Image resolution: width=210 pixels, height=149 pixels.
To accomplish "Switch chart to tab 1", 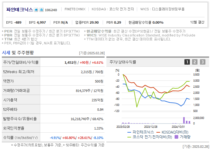I will [x=187, y=62].
